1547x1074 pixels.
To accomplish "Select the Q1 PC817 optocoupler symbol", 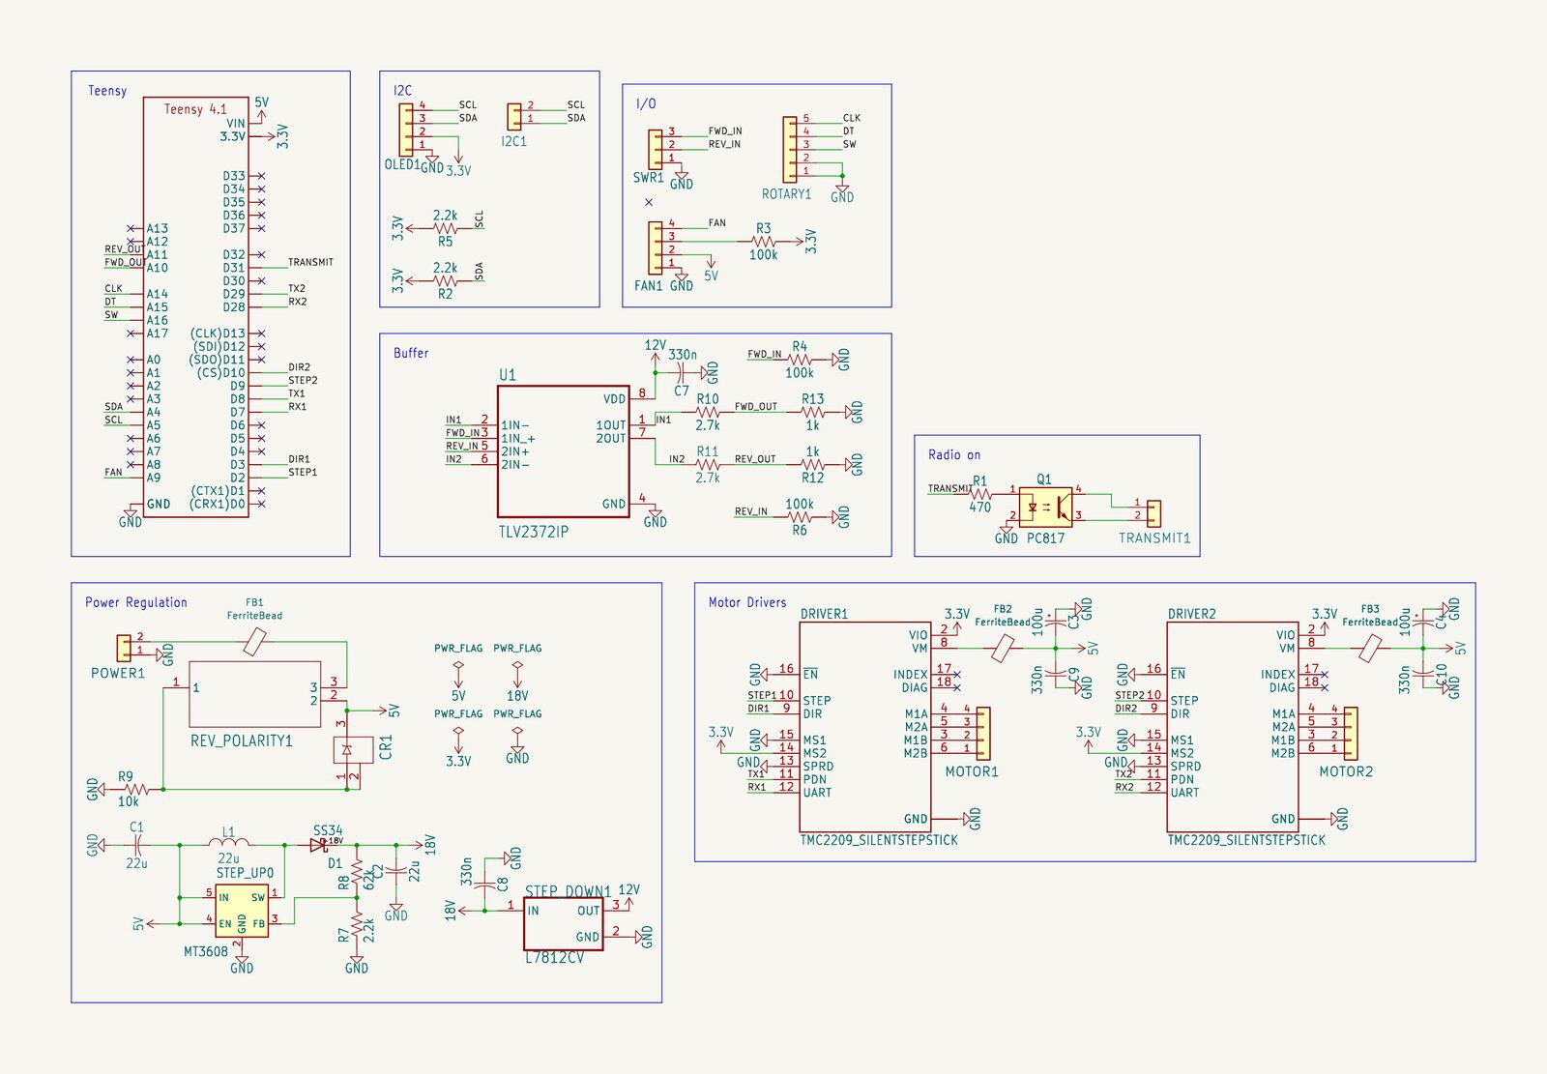I will (1045, 507).
